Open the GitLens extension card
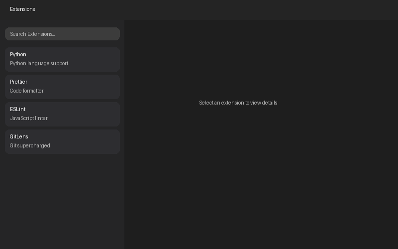Viewport: 398px width, 249px height. (x=62, y=141)
